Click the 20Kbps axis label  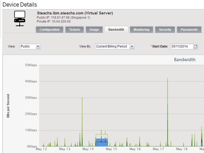click(31, 114)
